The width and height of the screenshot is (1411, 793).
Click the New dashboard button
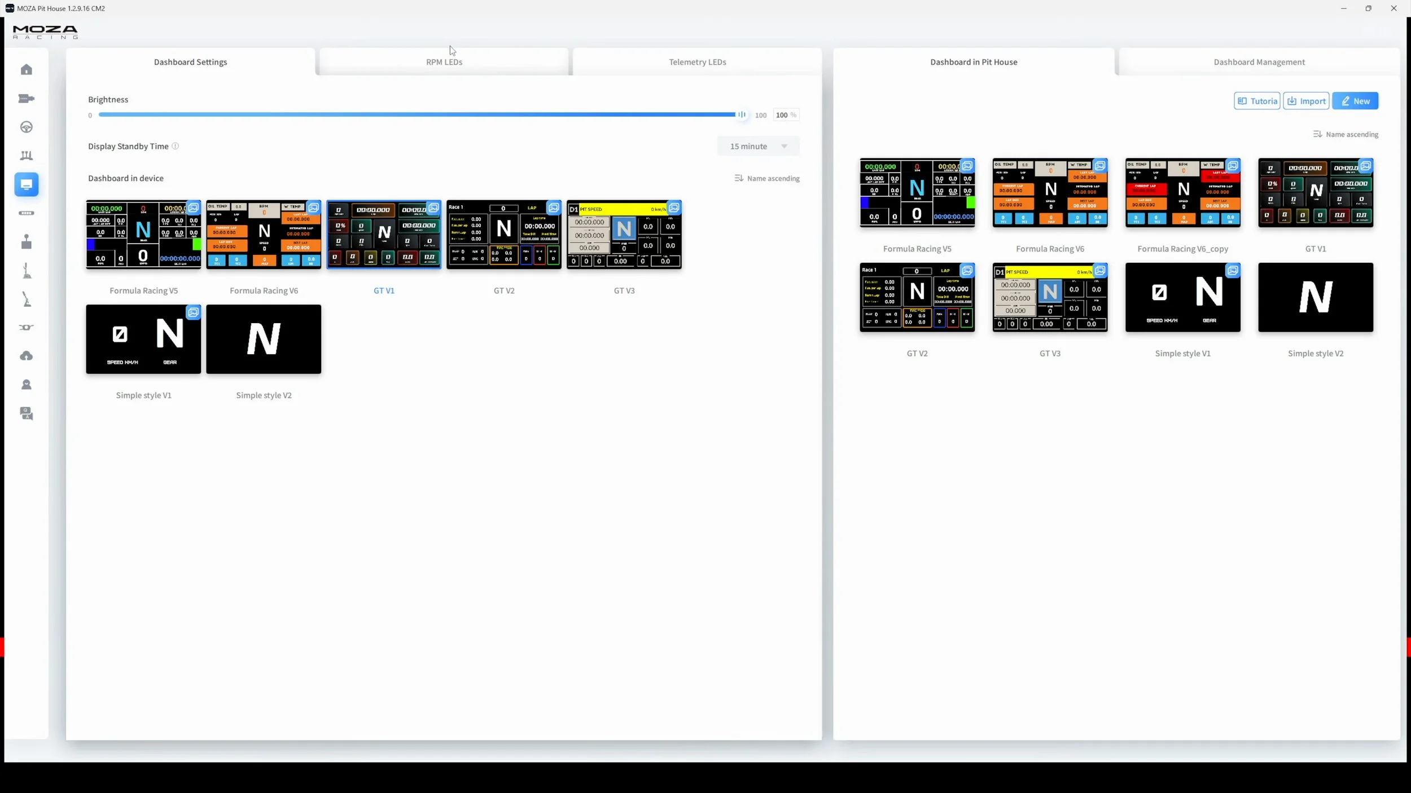tap(1355, 101)
